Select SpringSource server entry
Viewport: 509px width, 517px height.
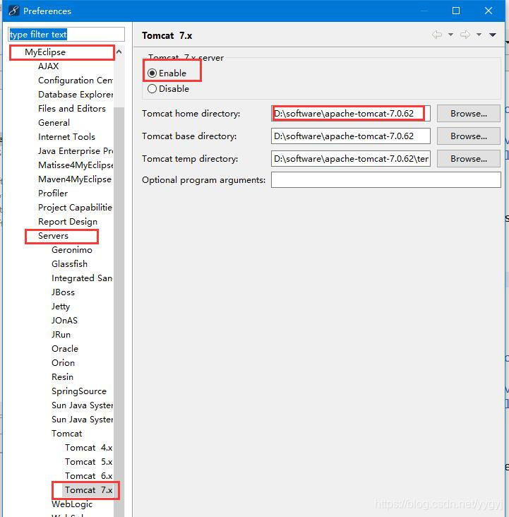point(79,391)
